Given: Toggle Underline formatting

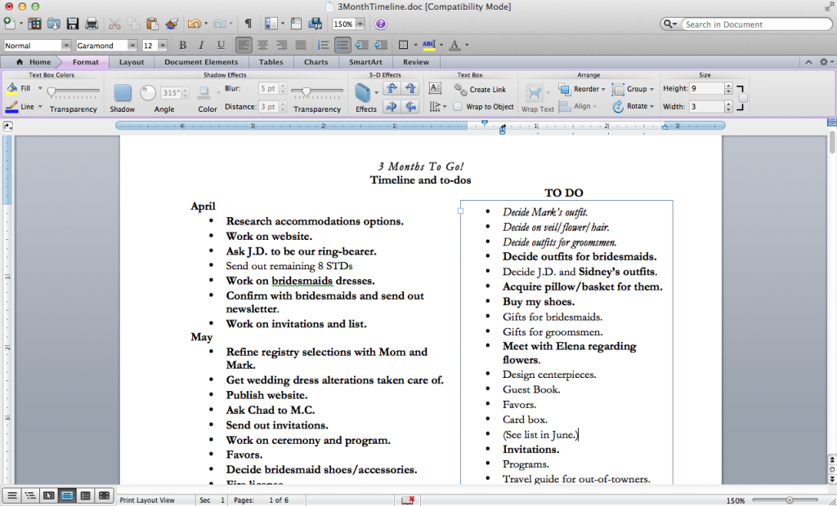Looking at the screenshot, I should 221,46.
